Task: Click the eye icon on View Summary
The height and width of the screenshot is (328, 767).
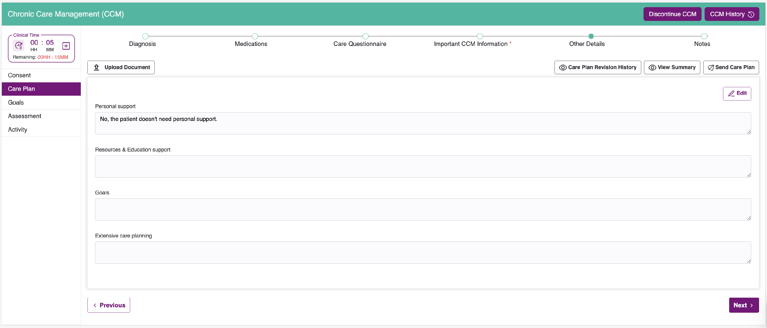Action: [x=652, y=67]
